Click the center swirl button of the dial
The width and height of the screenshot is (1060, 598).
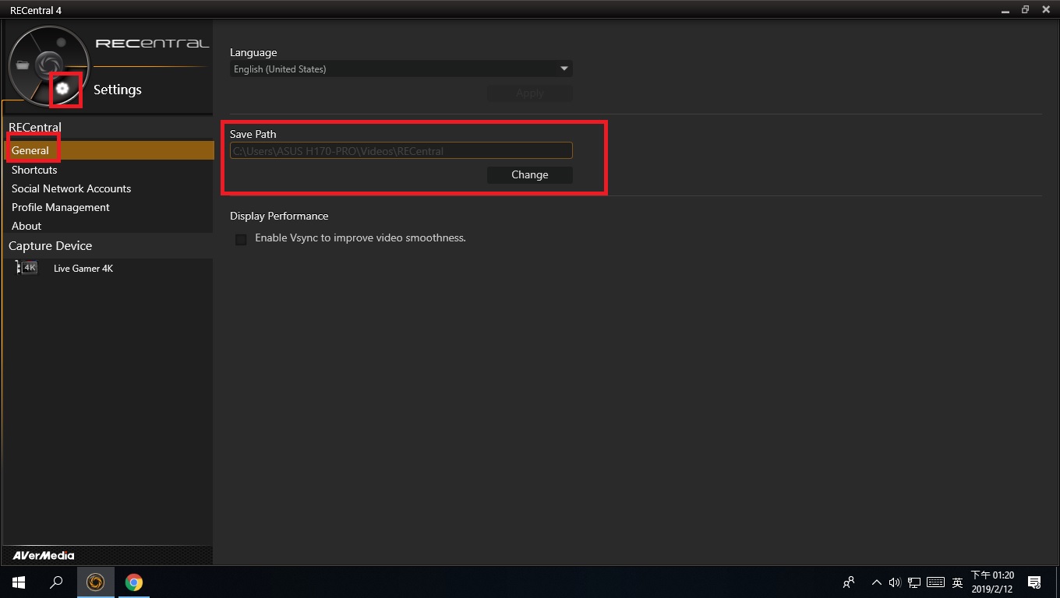(48, 65)
